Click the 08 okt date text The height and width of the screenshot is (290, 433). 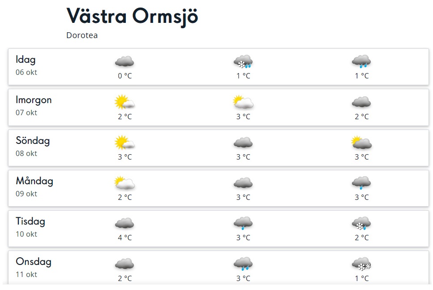pos(26,153)
